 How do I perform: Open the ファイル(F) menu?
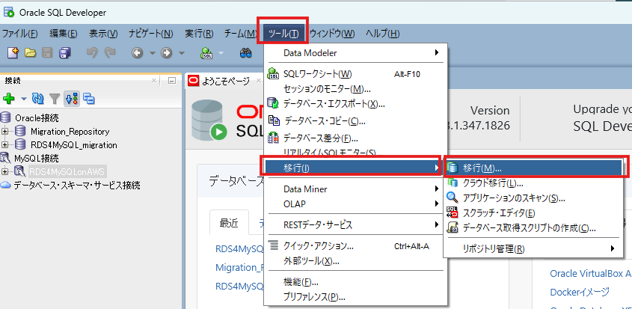coord(19,34)
